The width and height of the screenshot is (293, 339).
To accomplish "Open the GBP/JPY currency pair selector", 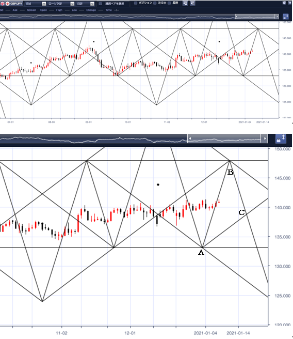I will pos(11,4).
